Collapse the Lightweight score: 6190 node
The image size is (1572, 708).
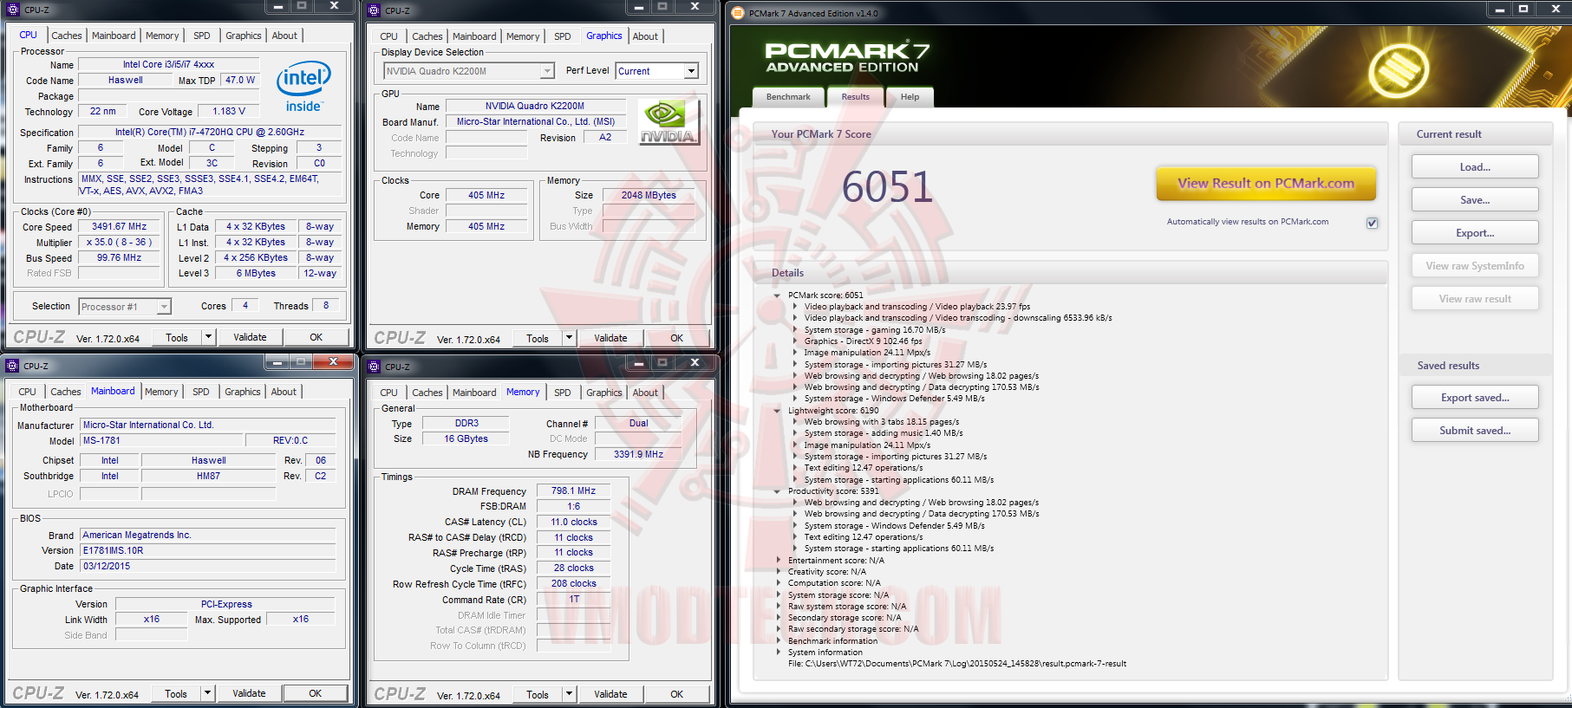[777, 411]
